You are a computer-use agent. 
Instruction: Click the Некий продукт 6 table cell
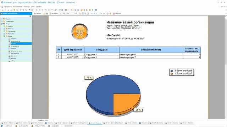pos(151,54)
